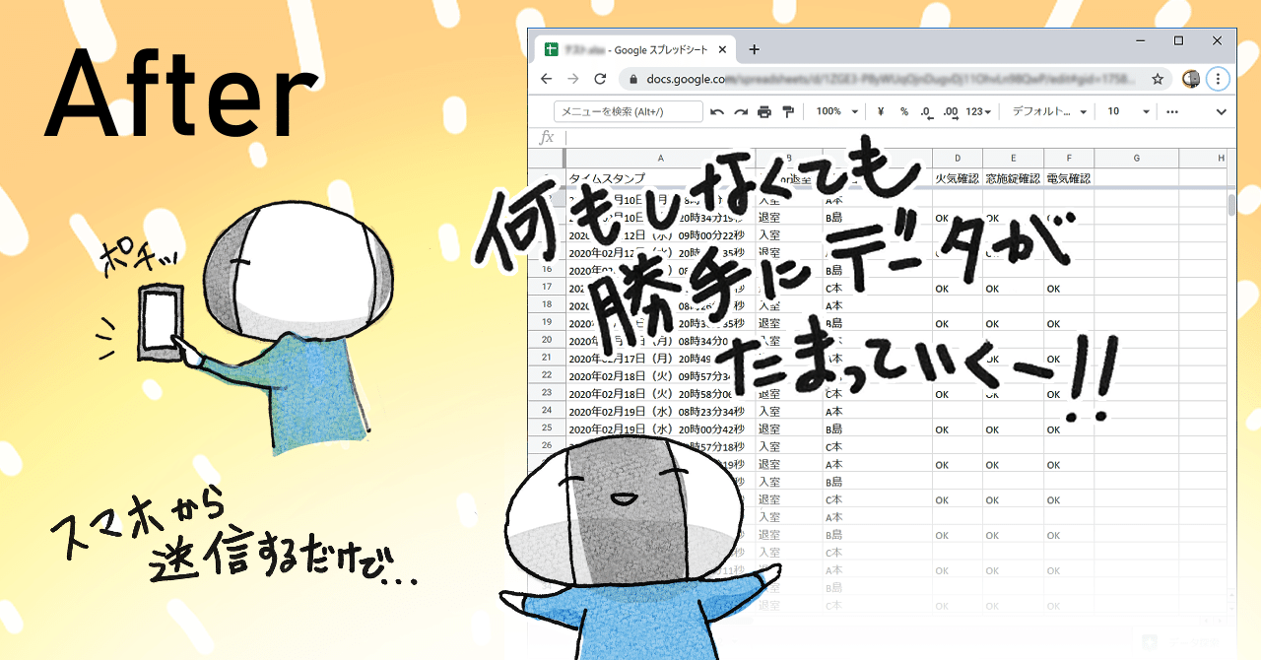Select column E header
The image size is (1261, 660).
(1014, 158)
